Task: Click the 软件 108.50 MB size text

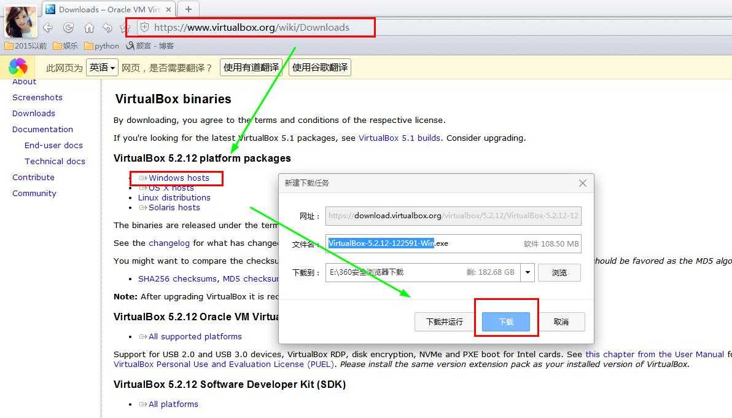Action: pos(551,243)
